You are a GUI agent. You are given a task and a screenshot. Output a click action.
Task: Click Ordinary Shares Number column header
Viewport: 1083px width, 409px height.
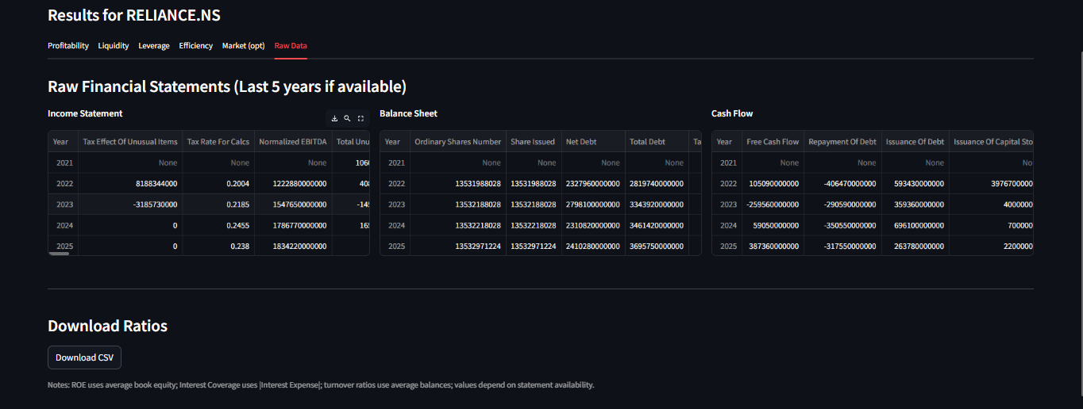point(458,142)
